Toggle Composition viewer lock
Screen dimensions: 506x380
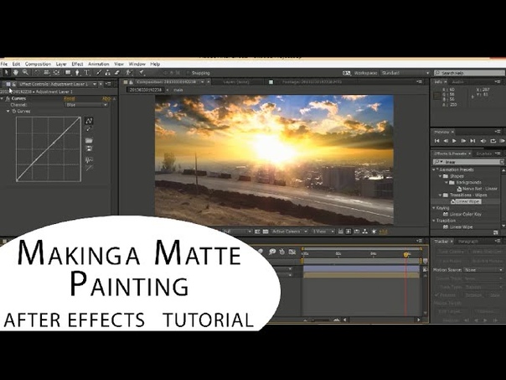[131, 82]
